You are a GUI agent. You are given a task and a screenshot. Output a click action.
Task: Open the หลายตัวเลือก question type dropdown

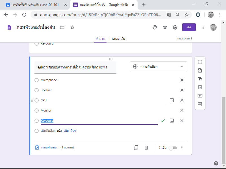click(x=158, y=67)
